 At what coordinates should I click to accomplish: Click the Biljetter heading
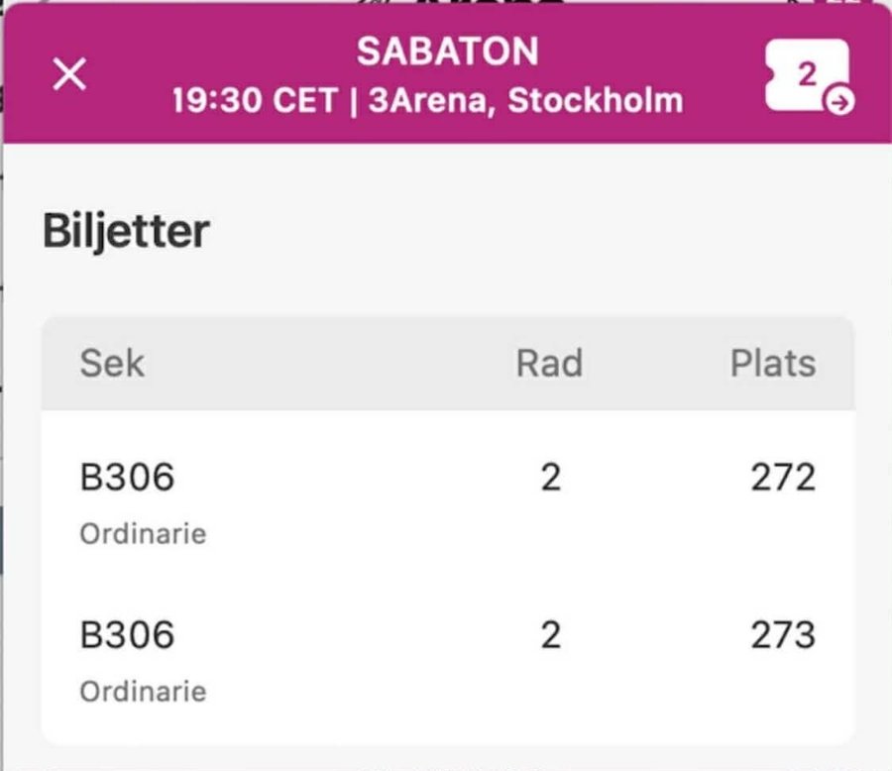[126, 231]
